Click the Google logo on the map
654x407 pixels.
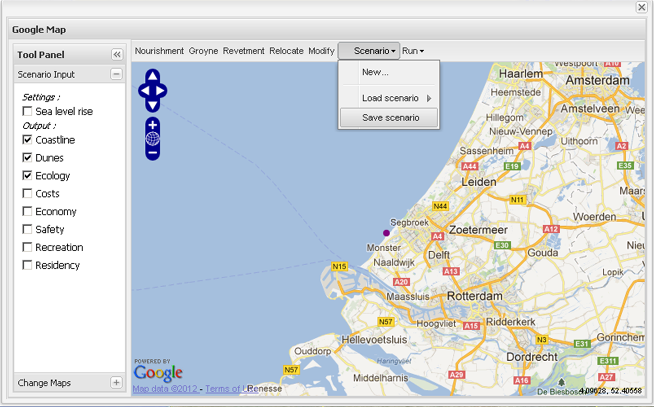[x=158, y=373]
